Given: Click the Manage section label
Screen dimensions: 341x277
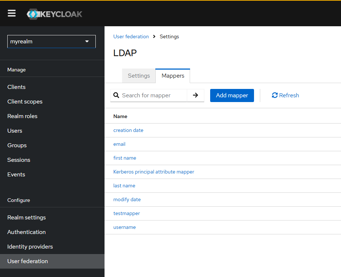Looking at the screenshot, I should pyautogui.click(x=16, y=70).
